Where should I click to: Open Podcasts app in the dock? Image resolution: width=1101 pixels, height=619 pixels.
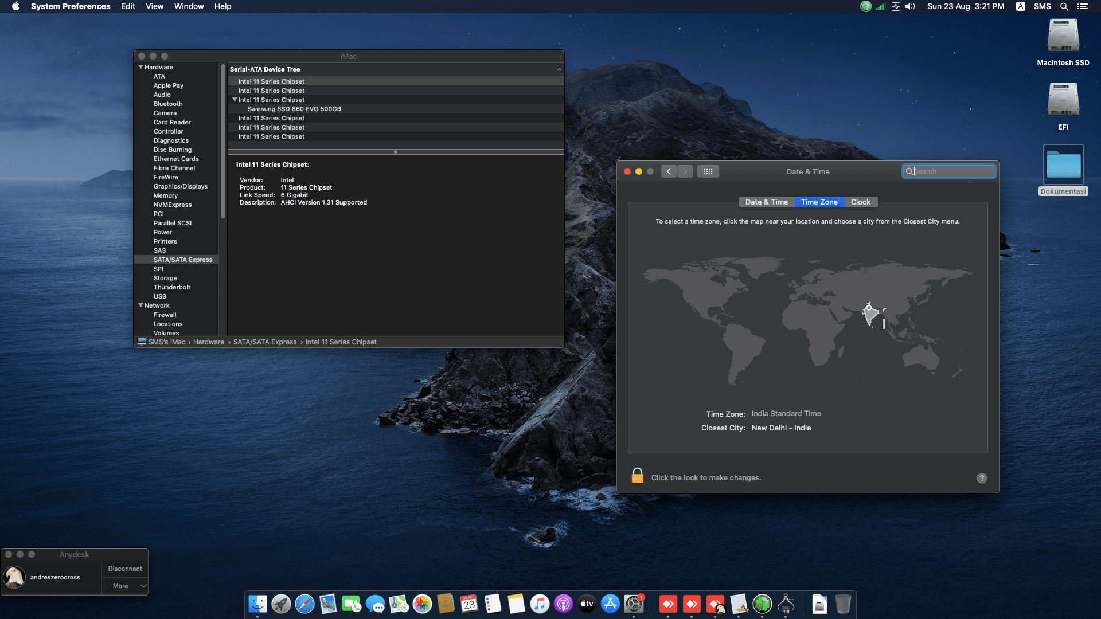pyautogui.click(x=563, y=604)
